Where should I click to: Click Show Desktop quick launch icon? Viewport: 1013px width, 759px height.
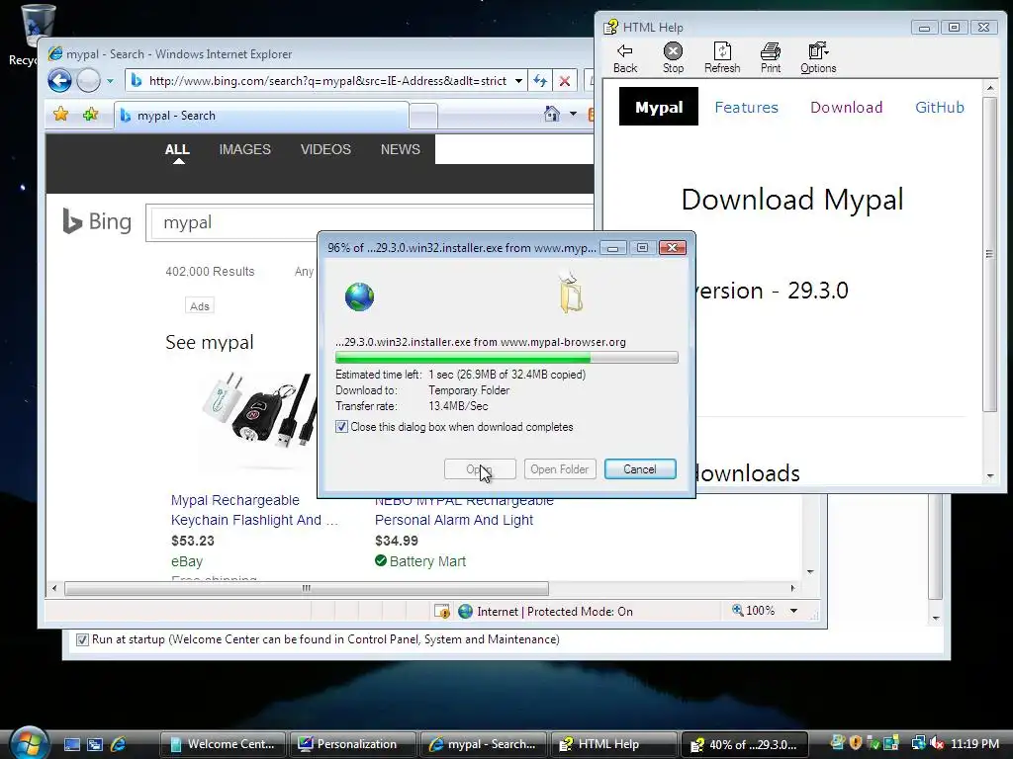click(x=71, y=744)
